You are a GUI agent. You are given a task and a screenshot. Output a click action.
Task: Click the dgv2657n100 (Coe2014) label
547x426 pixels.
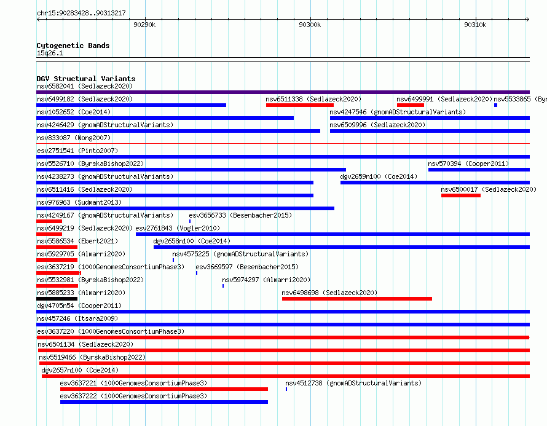[80, 370]
